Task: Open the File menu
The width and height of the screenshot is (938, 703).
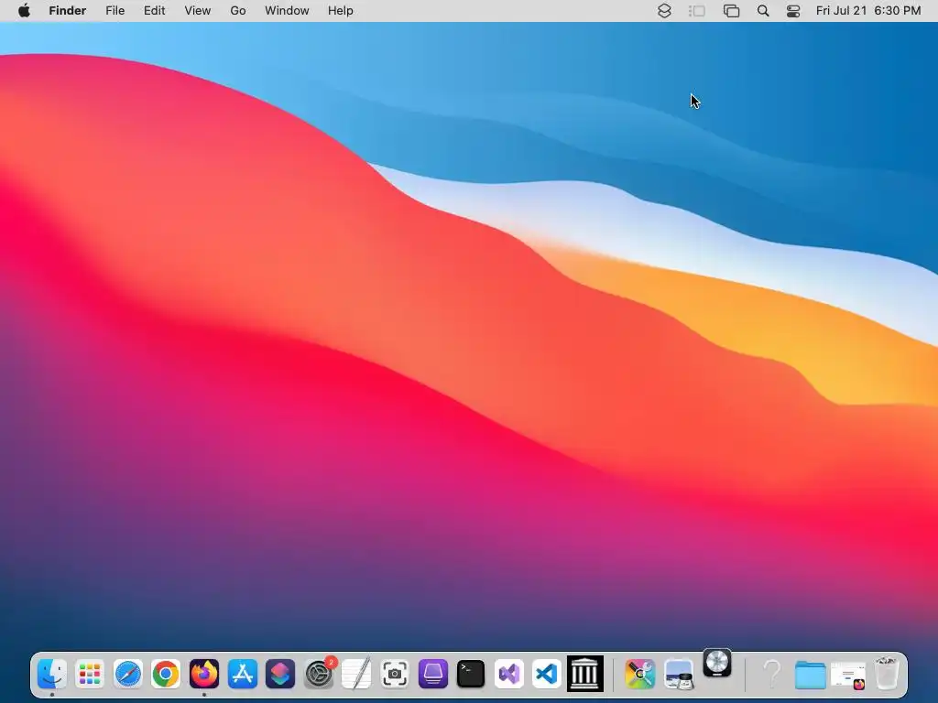Action: click(115, 11)
